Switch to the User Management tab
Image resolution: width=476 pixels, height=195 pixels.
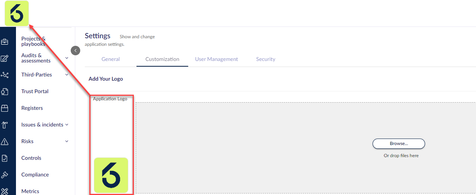coord(216,59)
